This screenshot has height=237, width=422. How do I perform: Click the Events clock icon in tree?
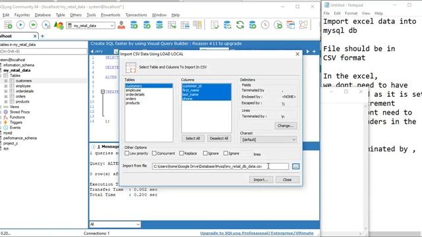[x=6, y=128]
